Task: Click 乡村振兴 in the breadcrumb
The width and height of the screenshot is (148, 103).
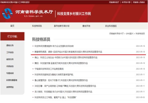Action: 130,34
